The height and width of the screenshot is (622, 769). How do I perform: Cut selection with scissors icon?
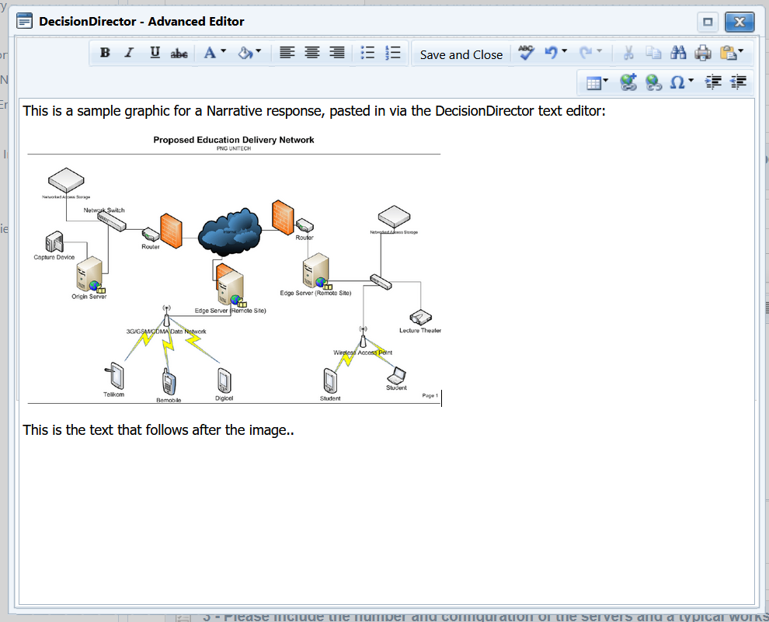point(628,53)
